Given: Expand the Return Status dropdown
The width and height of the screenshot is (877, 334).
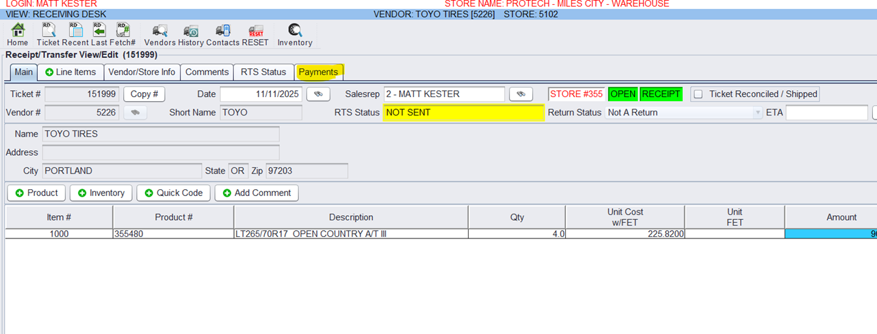Looking at the screenshot, I should (757, 113).
